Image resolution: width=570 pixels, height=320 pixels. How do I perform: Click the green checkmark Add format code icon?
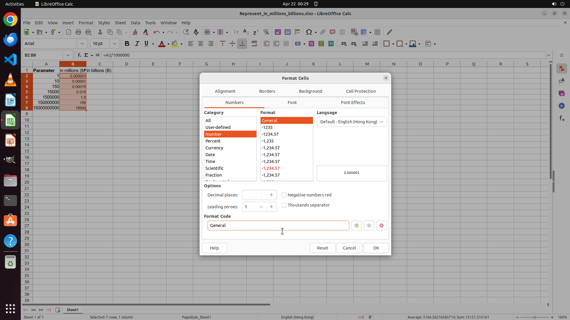[356, 225]
